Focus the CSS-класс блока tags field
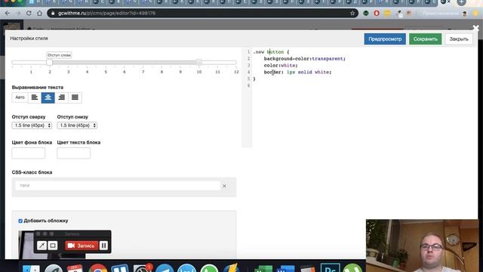The image size is (483, 272). (x=118, y=186)
